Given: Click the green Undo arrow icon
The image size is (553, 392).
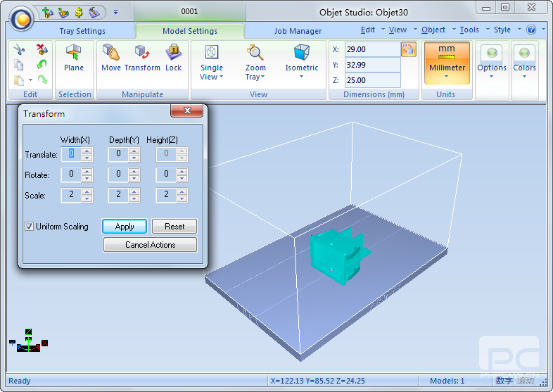Looking at the screenshot, I should point(42,65).
